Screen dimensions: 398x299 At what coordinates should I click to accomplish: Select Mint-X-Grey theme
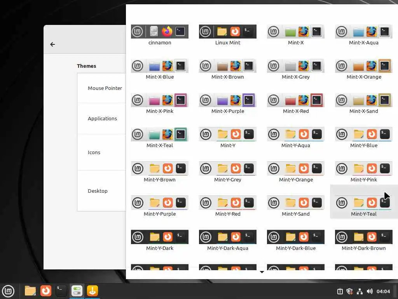pyautogui.click(x=296, y=69)
